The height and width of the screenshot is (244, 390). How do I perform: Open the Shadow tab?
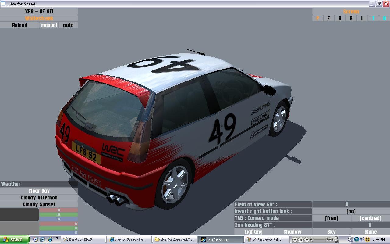click(x=292, y=232)
